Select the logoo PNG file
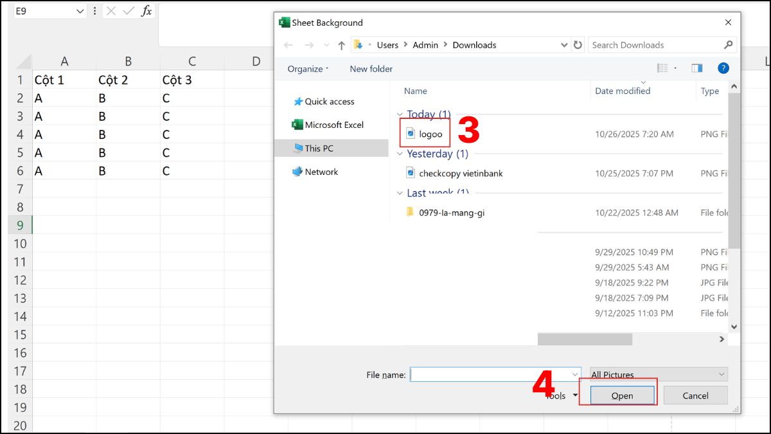This screenshot has width=771, height=434. click(430, 134)
